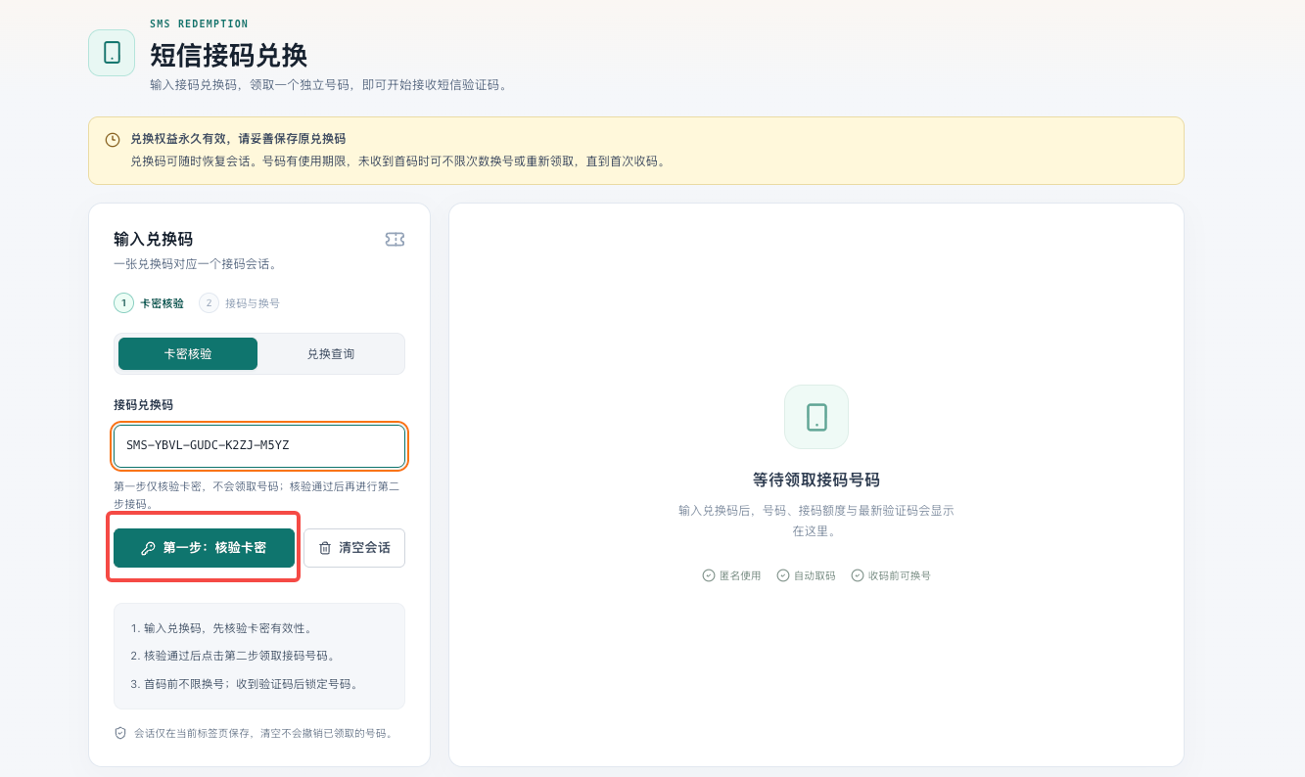The image size is (1305, 777).
Task: Click the 清空会话 button
Action: point(354,548)
